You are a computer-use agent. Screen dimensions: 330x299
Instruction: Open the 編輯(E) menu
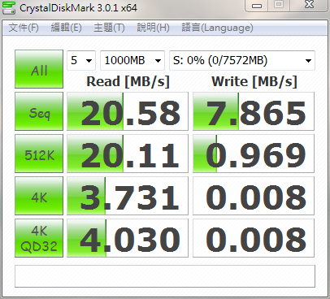pos(66,28)
